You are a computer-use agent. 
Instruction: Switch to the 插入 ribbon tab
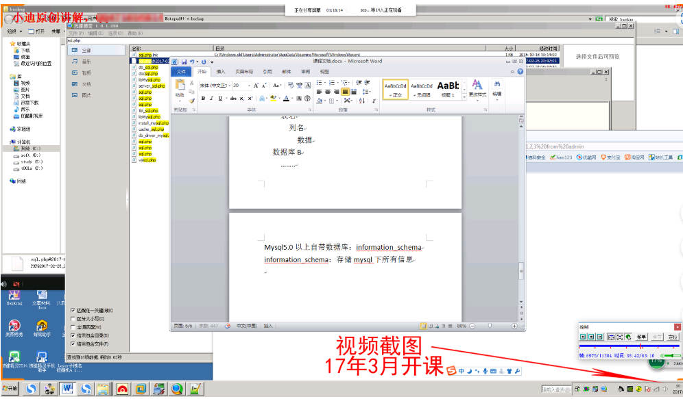tap(220, 70)
